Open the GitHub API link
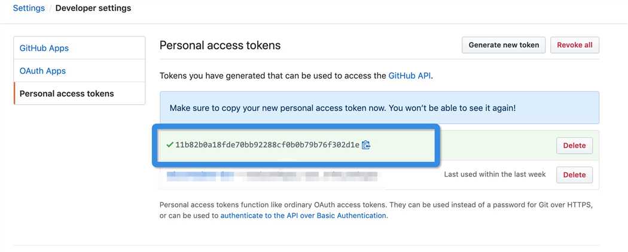The image size is (628, 252). tap(410, 76)
